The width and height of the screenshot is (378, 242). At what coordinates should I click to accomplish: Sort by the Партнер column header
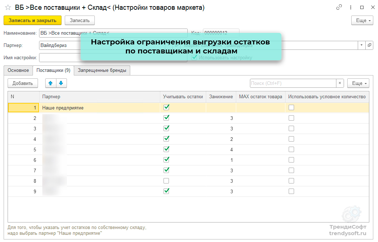point(99,97)
